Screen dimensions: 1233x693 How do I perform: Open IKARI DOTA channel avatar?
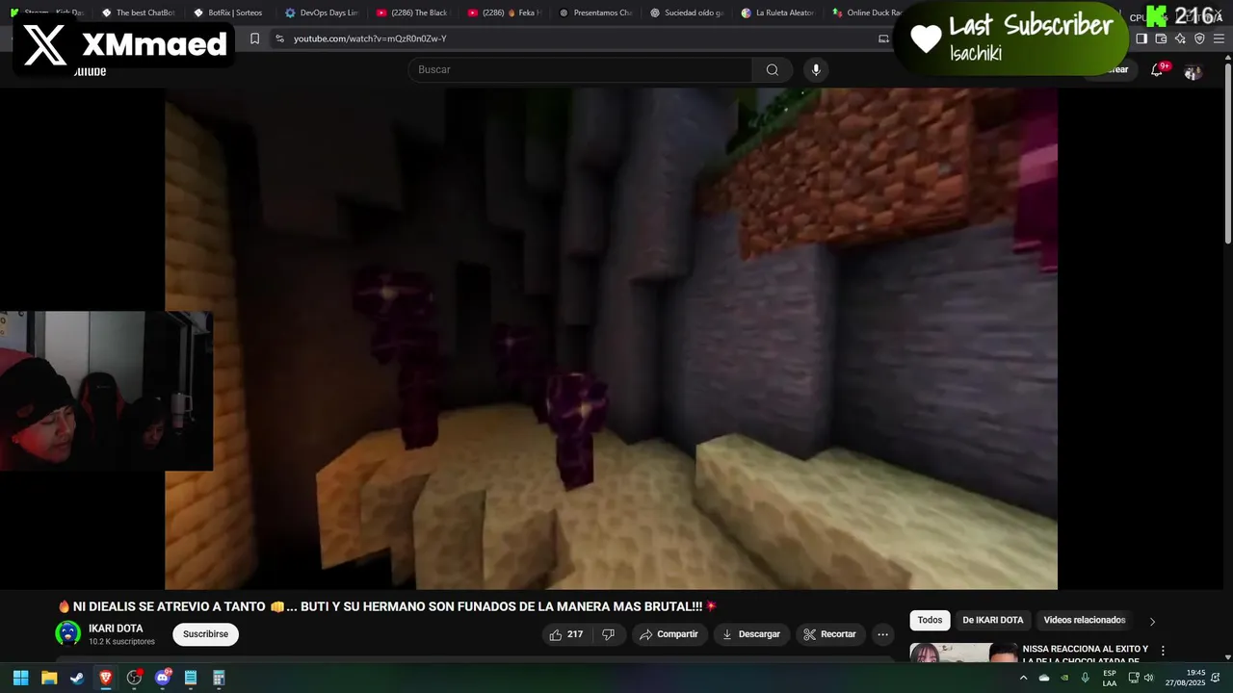tap(67, 633)
